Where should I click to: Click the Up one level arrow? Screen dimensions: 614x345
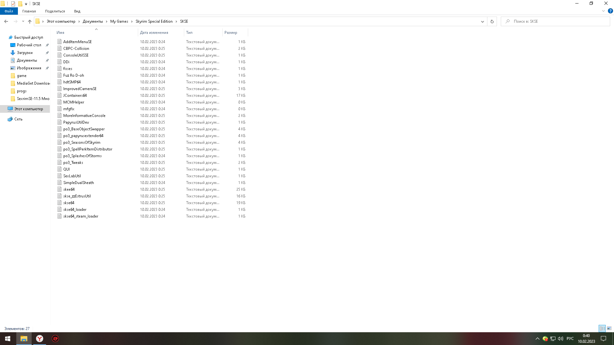tap(30, 21)
